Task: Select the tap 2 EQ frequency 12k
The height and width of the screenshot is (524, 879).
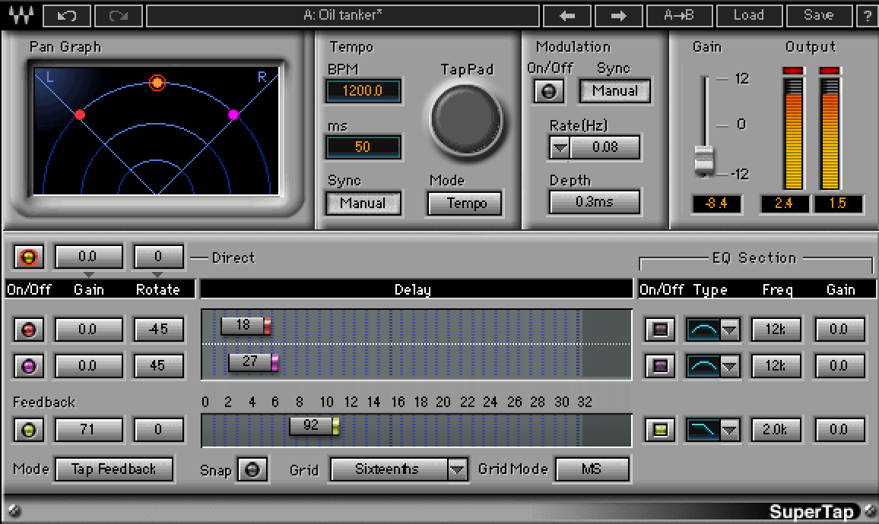Action: [776, 366]
